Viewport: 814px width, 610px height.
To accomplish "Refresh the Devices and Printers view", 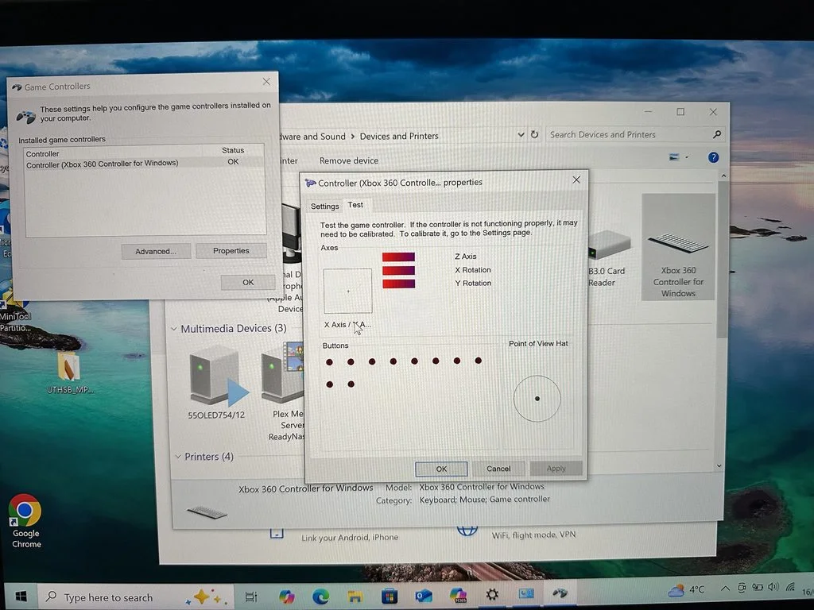I will (534, 135).
